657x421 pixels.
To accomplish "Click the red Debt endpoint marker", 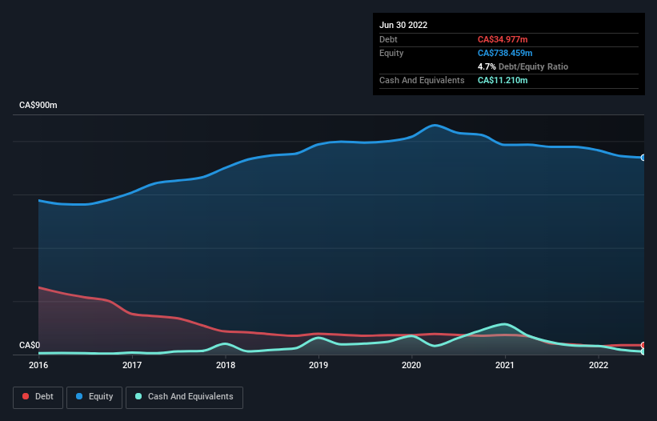I will [x=643, y=345].
